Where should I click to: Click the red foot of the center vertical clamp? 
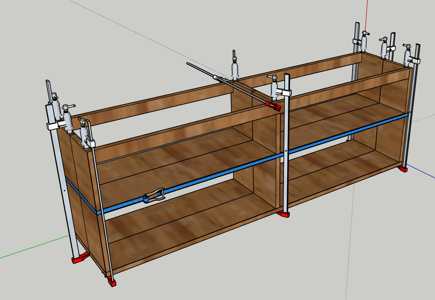[283, 213]
